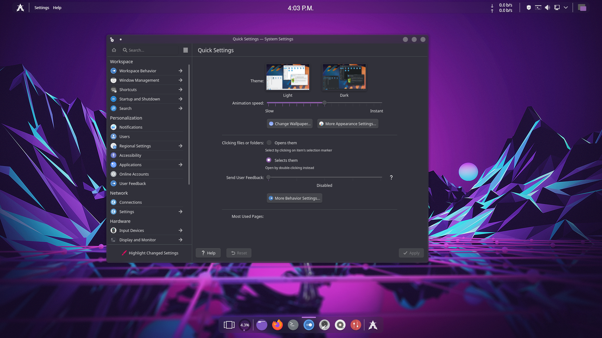Expand Startup and Shutdown arrow
This screenshot has height=338, width=602.
pyautogui.click(x=181, y=99)
